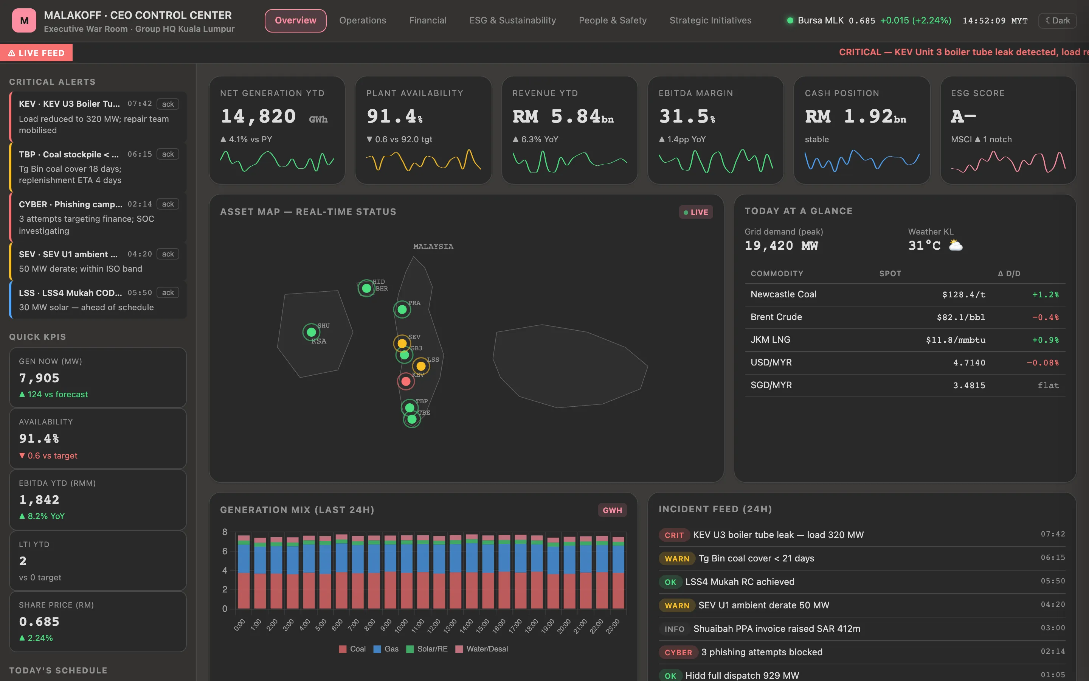Click the LIVE indicator on Asset Map
1089x681 pixels.
[x=696, y=212]
